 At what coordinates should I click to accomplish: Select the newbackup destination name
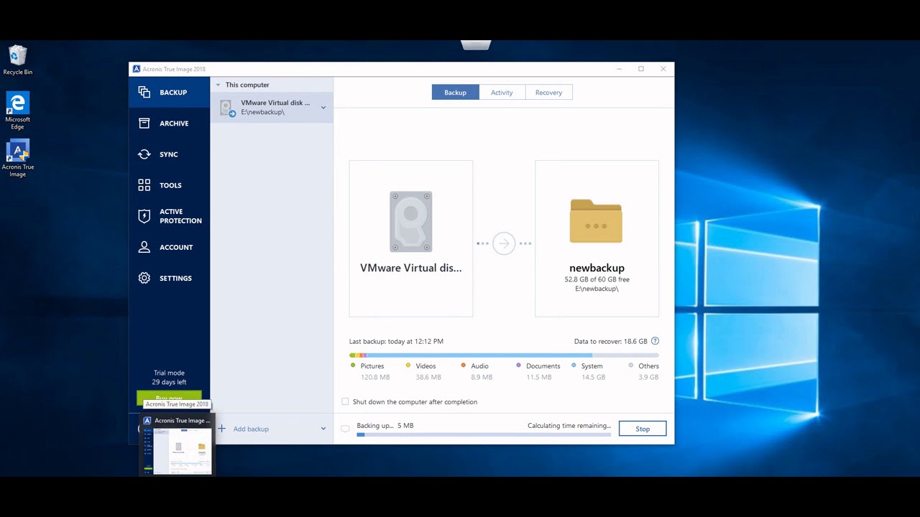click(x=597, y=268)
